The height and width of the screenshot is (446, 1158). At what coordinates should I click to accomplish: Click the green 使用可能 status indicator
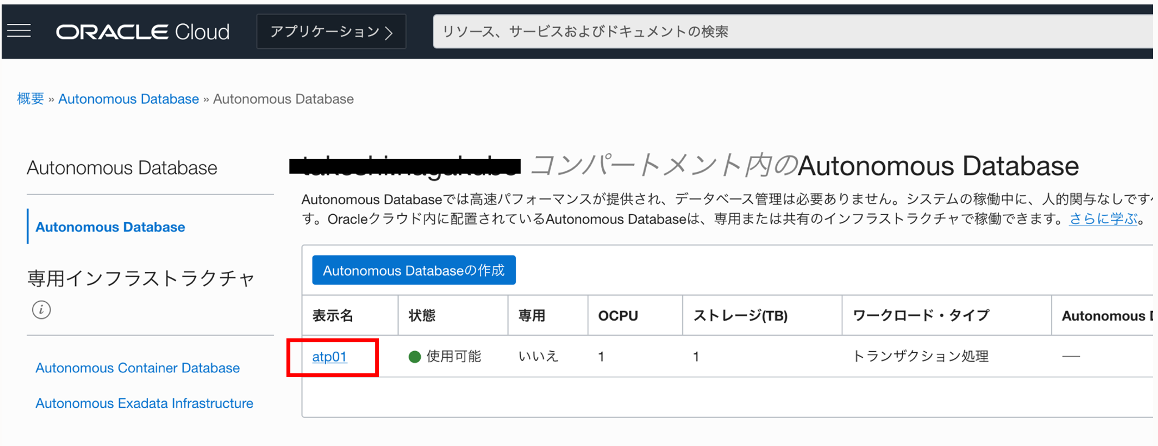415,357
